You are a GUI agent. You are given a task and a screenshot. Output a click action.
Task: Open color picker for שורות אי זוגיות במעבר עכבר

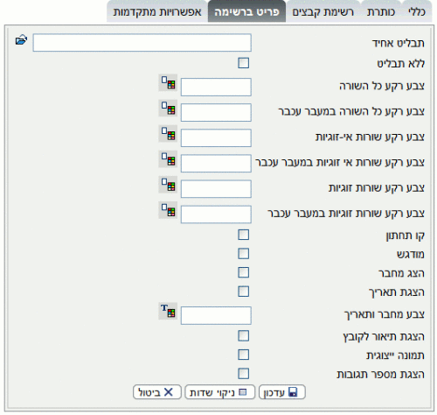coord(168,159)
